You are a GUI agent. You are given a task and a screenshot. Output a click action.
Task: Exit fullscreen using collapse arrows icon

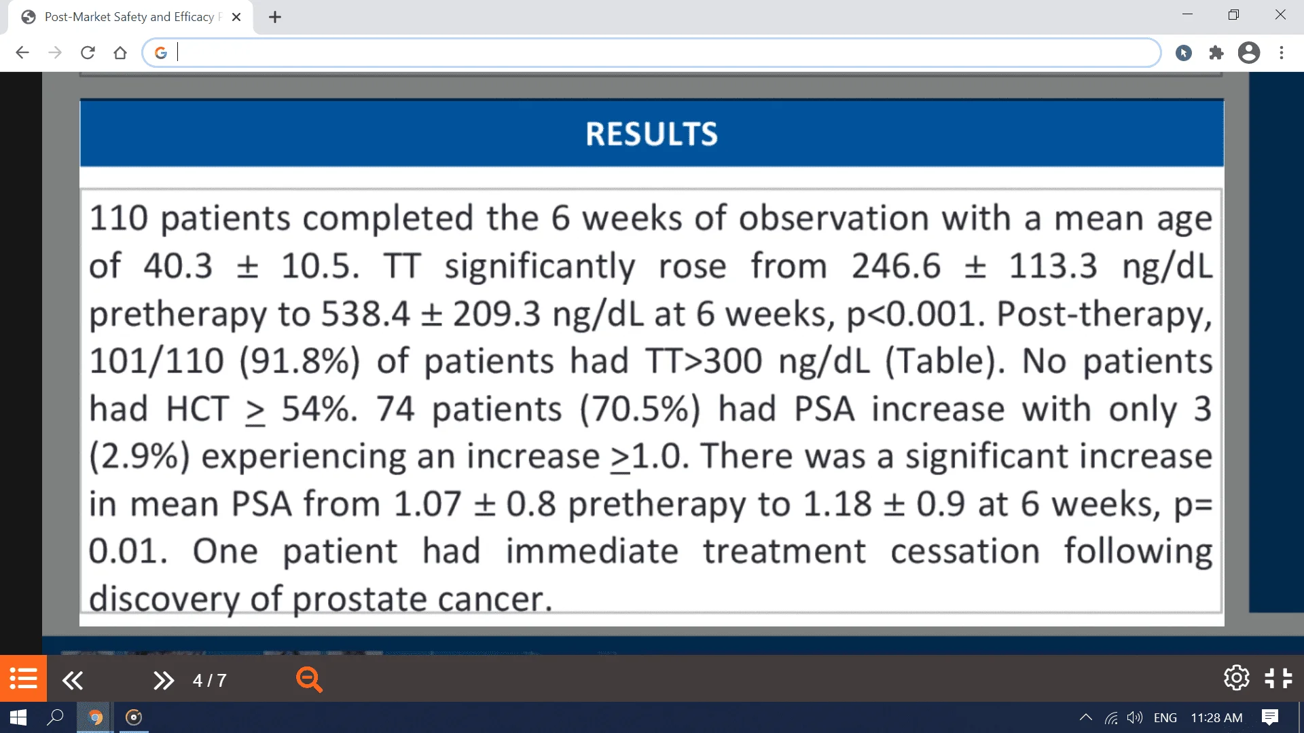(x=1279, y=678)
